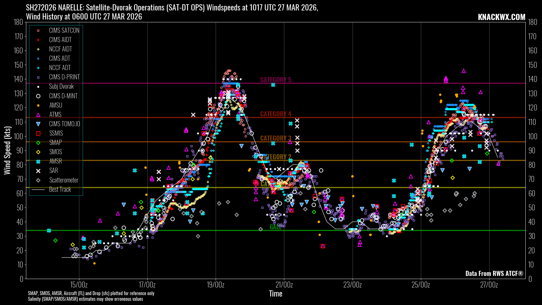The image size is (542, 305).
Task: Click the SMOS yellow diamond legend icon
Action: click(38, 152)
